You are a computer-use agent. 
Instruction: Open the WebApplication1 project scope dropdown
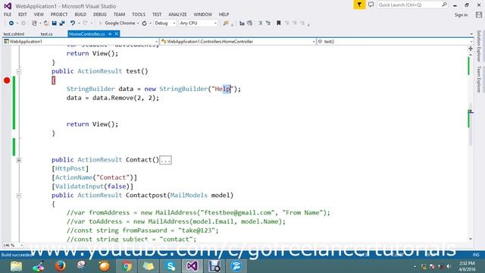80,42
